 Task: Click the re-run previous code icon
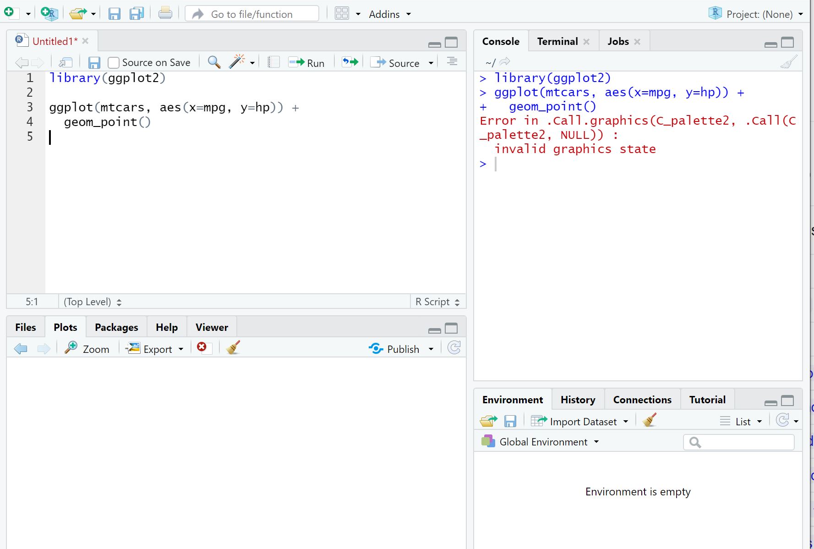[350, 62]
